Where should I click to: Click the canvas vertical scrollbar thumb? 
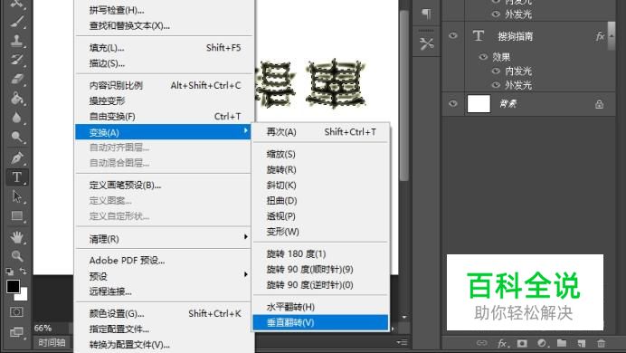404,96
